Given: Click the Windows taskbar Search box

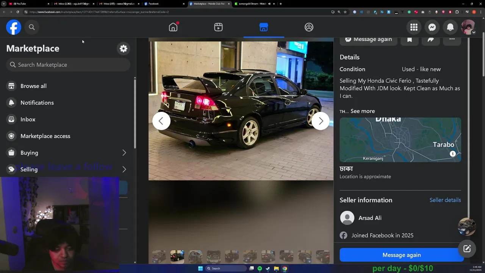Looking at the screenshot, I should [226, 268].
